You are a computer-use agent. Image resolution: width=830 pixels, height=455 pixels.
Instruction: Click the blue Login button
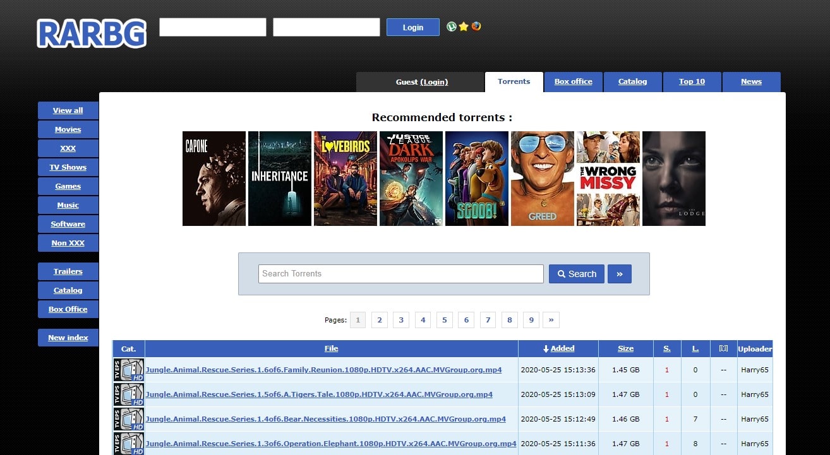413,27
